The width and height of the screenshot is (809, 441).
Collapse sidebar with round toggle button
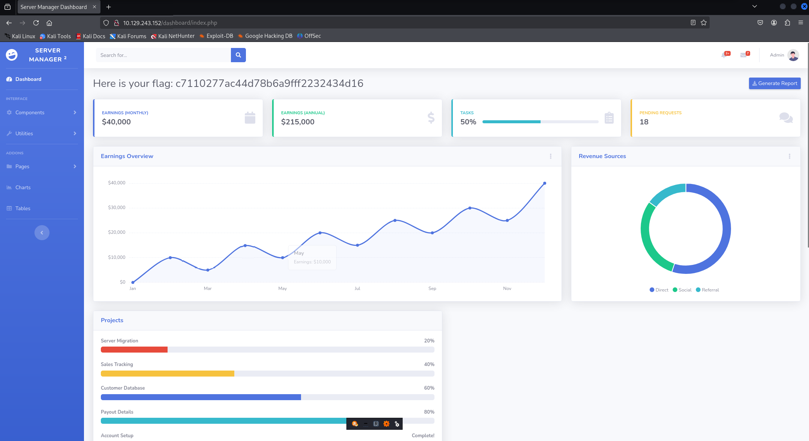(42, 233)
